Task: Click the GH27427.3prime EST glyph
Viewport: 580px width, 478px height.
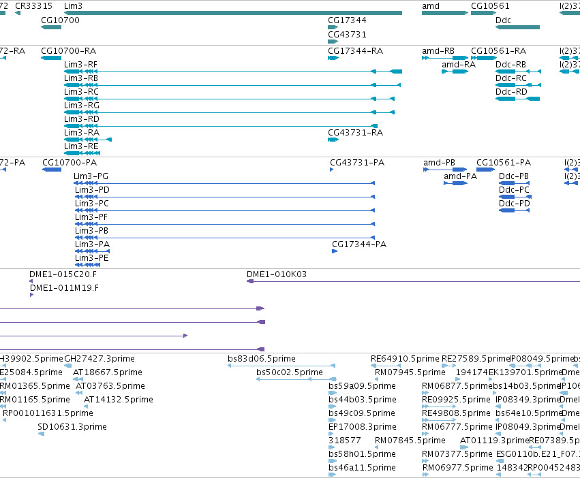Action: pos(68,366)
